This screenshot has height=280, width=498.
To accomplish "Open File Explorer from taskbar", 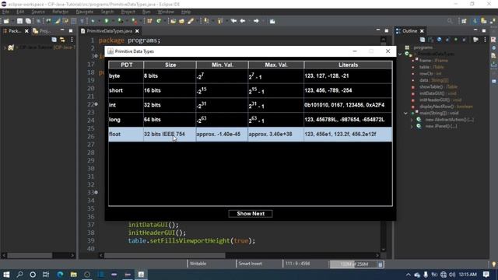I will (74, 275).
